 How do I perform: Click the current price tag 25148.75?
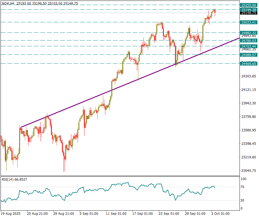[x=248, y=13]
